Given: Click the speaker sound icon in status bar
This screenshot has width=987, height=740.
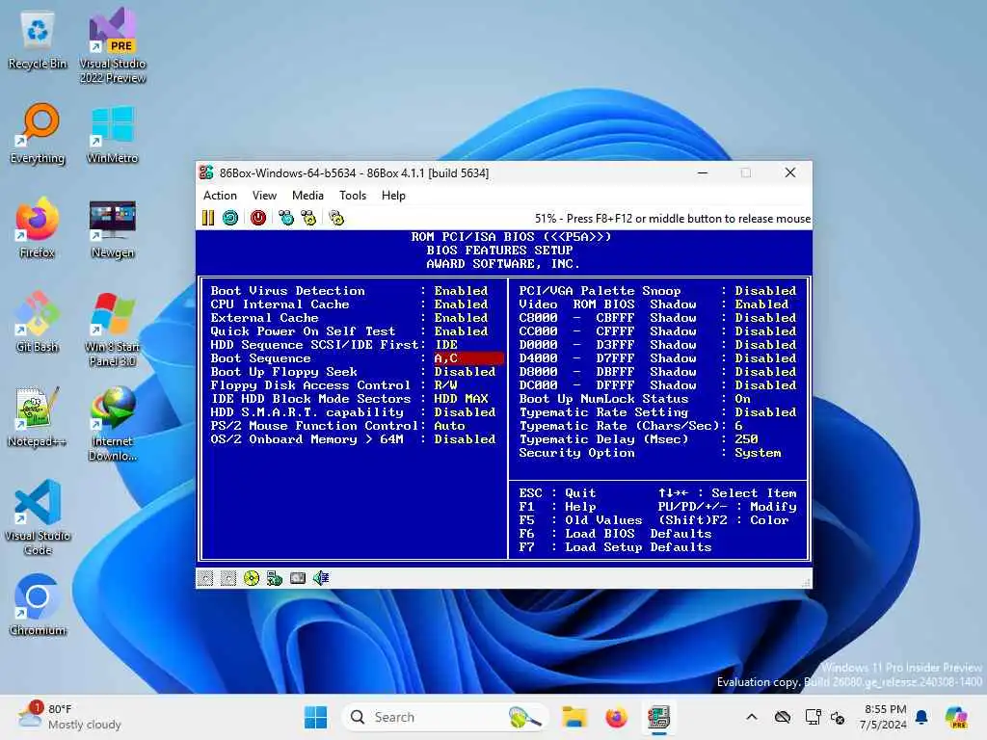Looking at the screenshot, I should click(x=321, y=578).
